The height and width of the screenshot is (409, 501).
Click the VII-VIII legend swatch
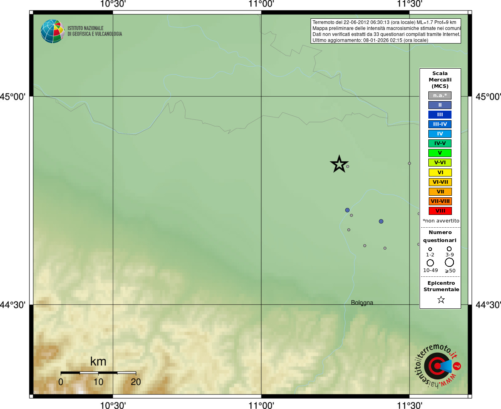coord(440,201)
